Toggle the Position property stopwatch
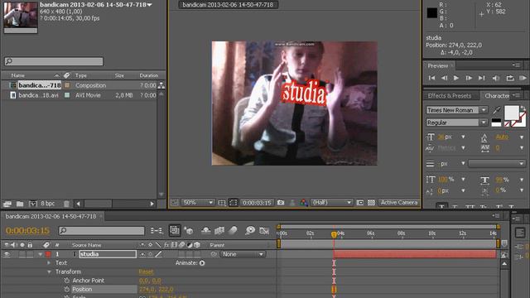 click(66, 289)
